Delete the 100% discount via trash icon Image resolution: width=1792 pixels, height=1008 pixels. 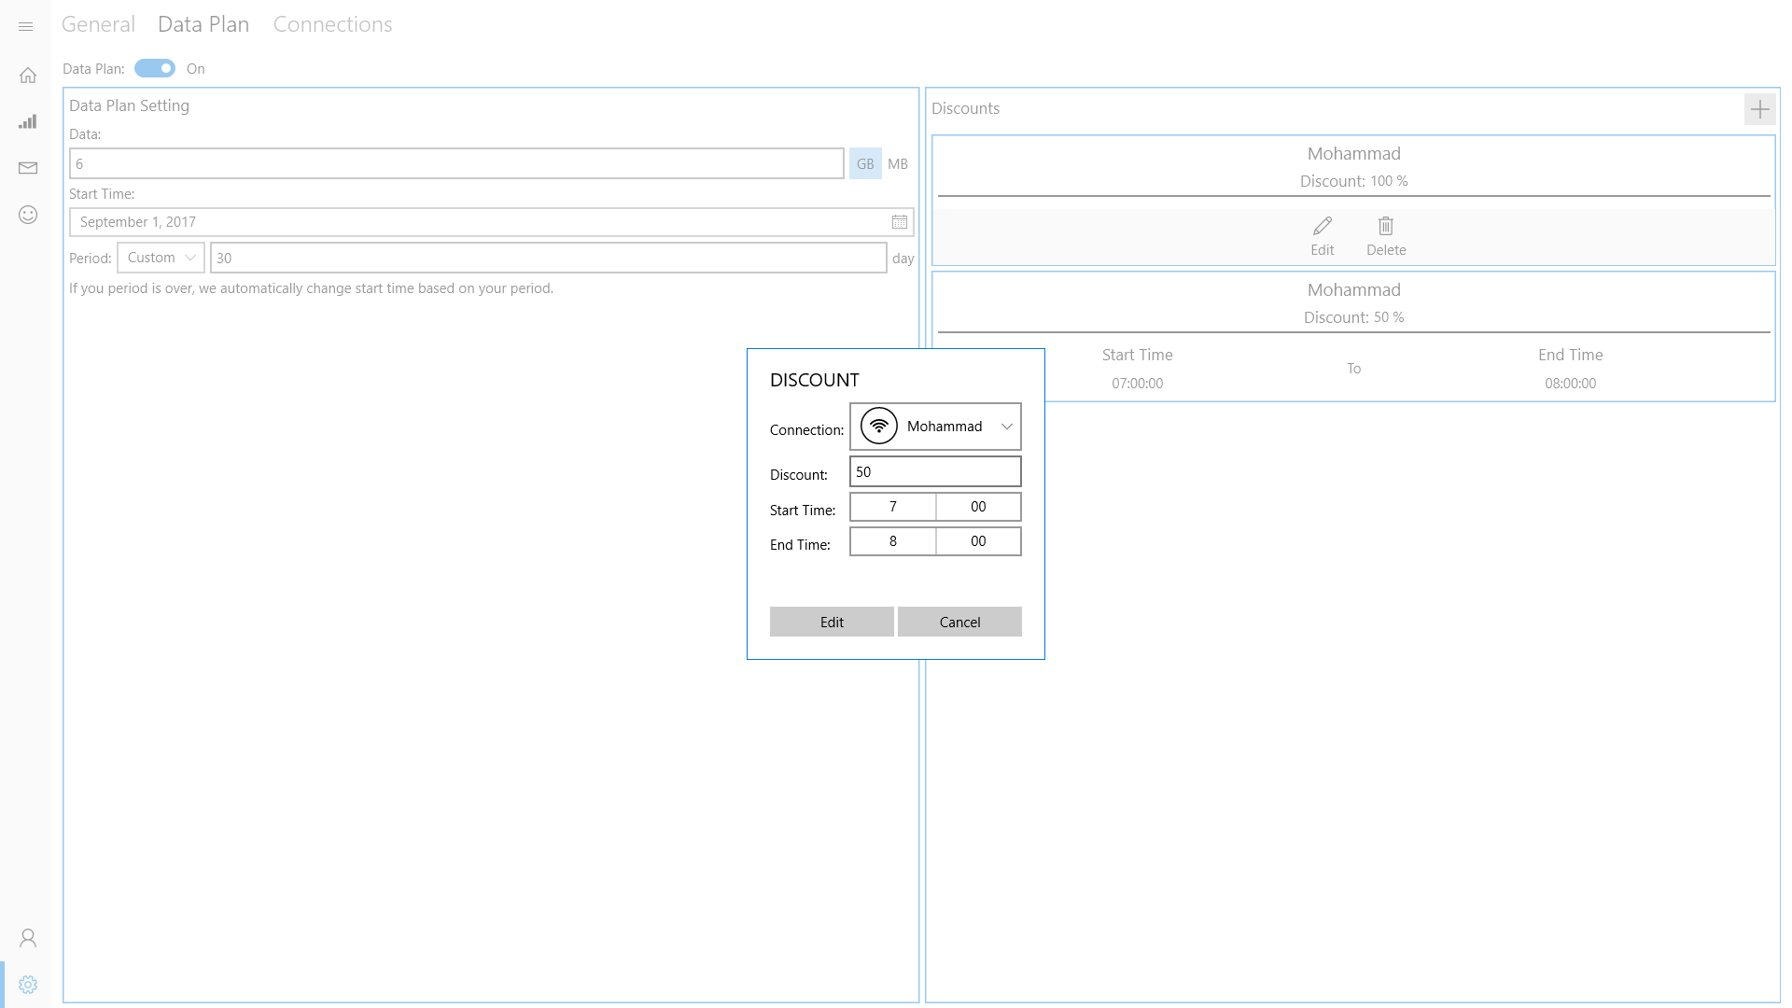(x=1386, y=227)
